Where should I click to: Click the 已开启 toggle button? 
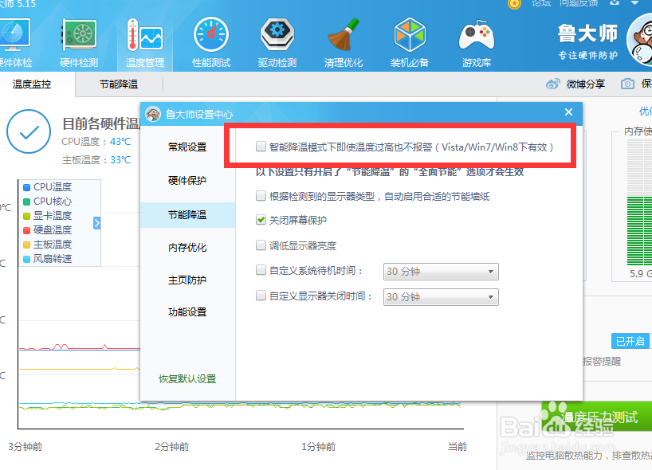tap(630, 341)
